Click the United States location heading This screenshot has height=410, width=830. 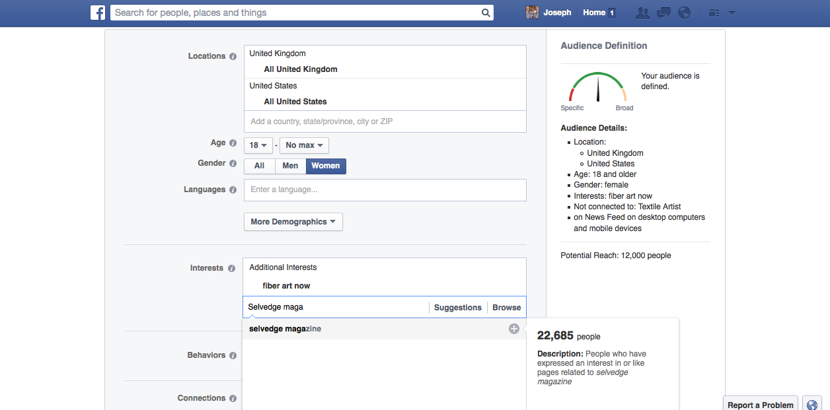273,86
